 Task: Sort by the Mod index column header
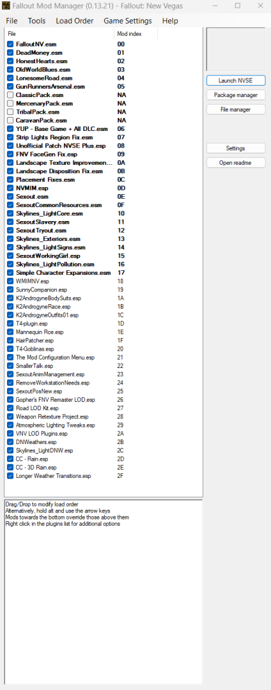[136, 33]
